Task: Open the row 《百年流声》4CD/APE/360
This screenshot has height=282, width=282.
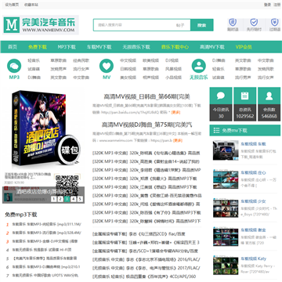Action: click(144, 277)
